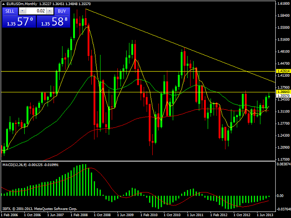Click the 1 Jun 2009 date label

[x=125, y=215]
